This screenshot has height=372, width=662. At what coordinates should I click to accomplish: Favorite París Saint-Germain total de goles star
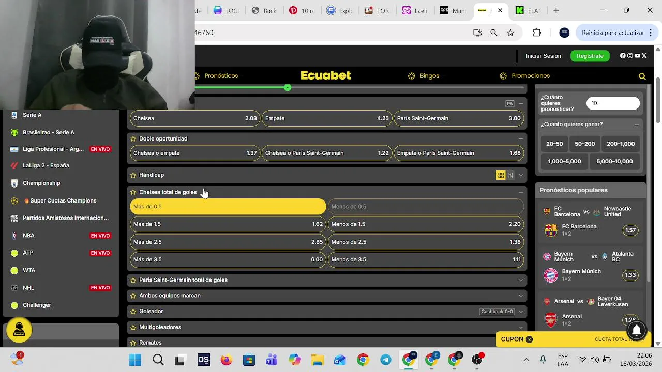pyautogui.click(x=133, y=280)
